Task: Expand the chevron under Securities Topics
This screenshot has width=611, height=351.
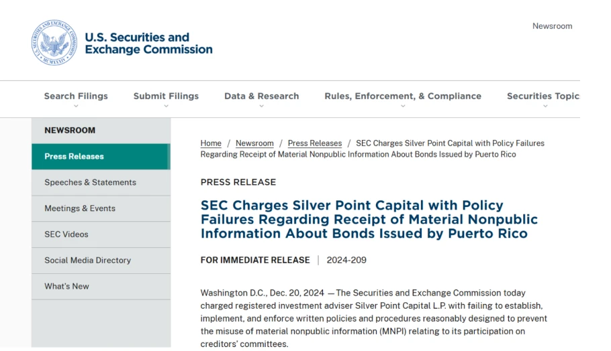Action: click(x=545, y=106)
